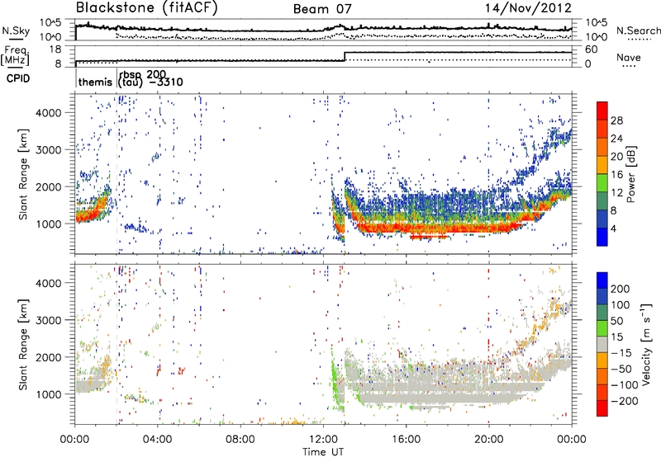661x457 pixels.
Task: Click the power scale value '28'
Action: coord(616,120)
